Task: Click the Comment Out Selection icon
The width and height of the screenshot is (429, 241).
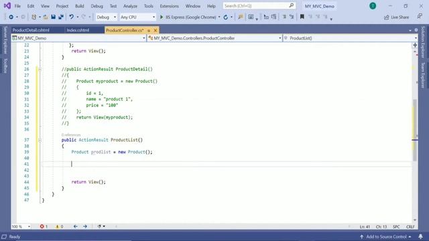Action: (x=284, y=17)
